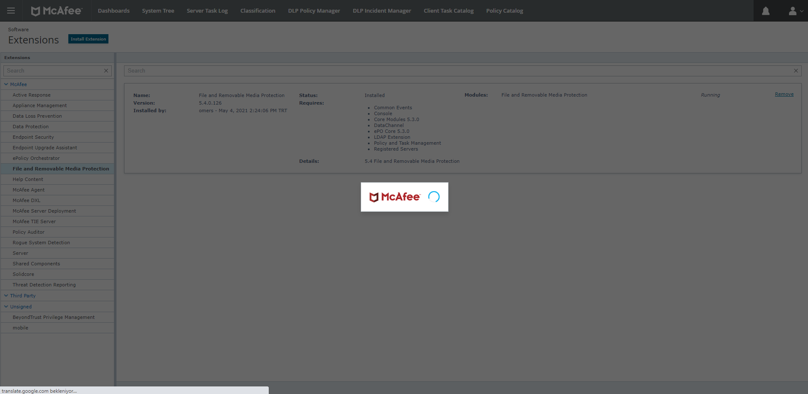Select mobile extension

57,328
